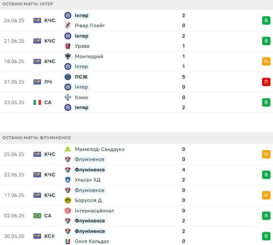Click the Italian flag for the Como match
The width and height of the screenshot is (273, 245).
pos(37,102)
